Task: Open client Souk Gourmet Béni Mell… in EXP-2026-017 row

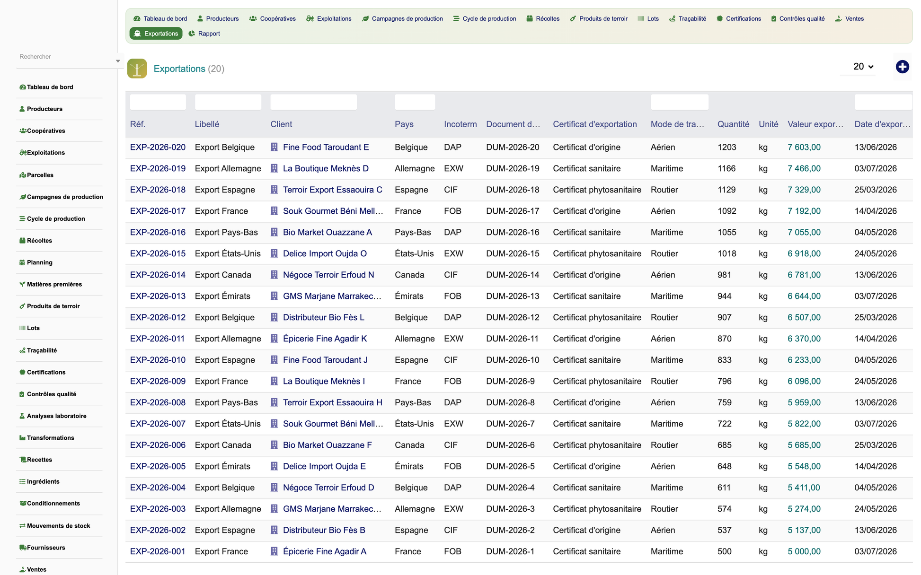Action: tap(333, 211)
